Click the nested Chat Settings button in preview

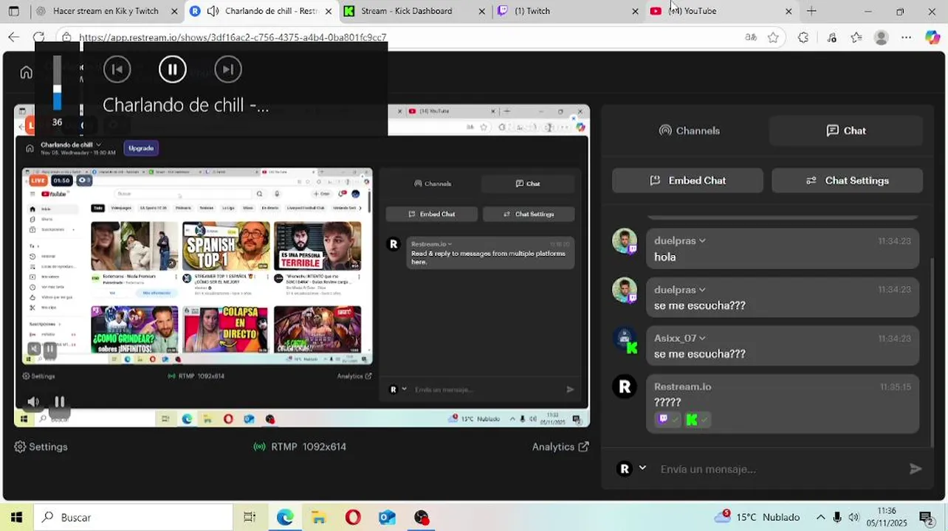(529, 214)
